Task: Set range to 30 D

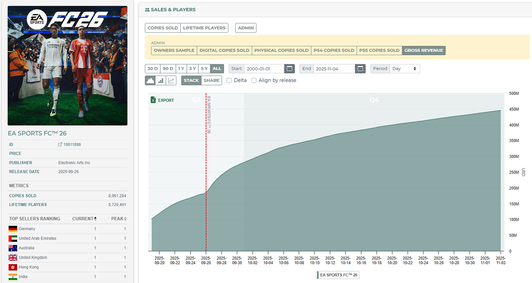Action: point(153,69)
